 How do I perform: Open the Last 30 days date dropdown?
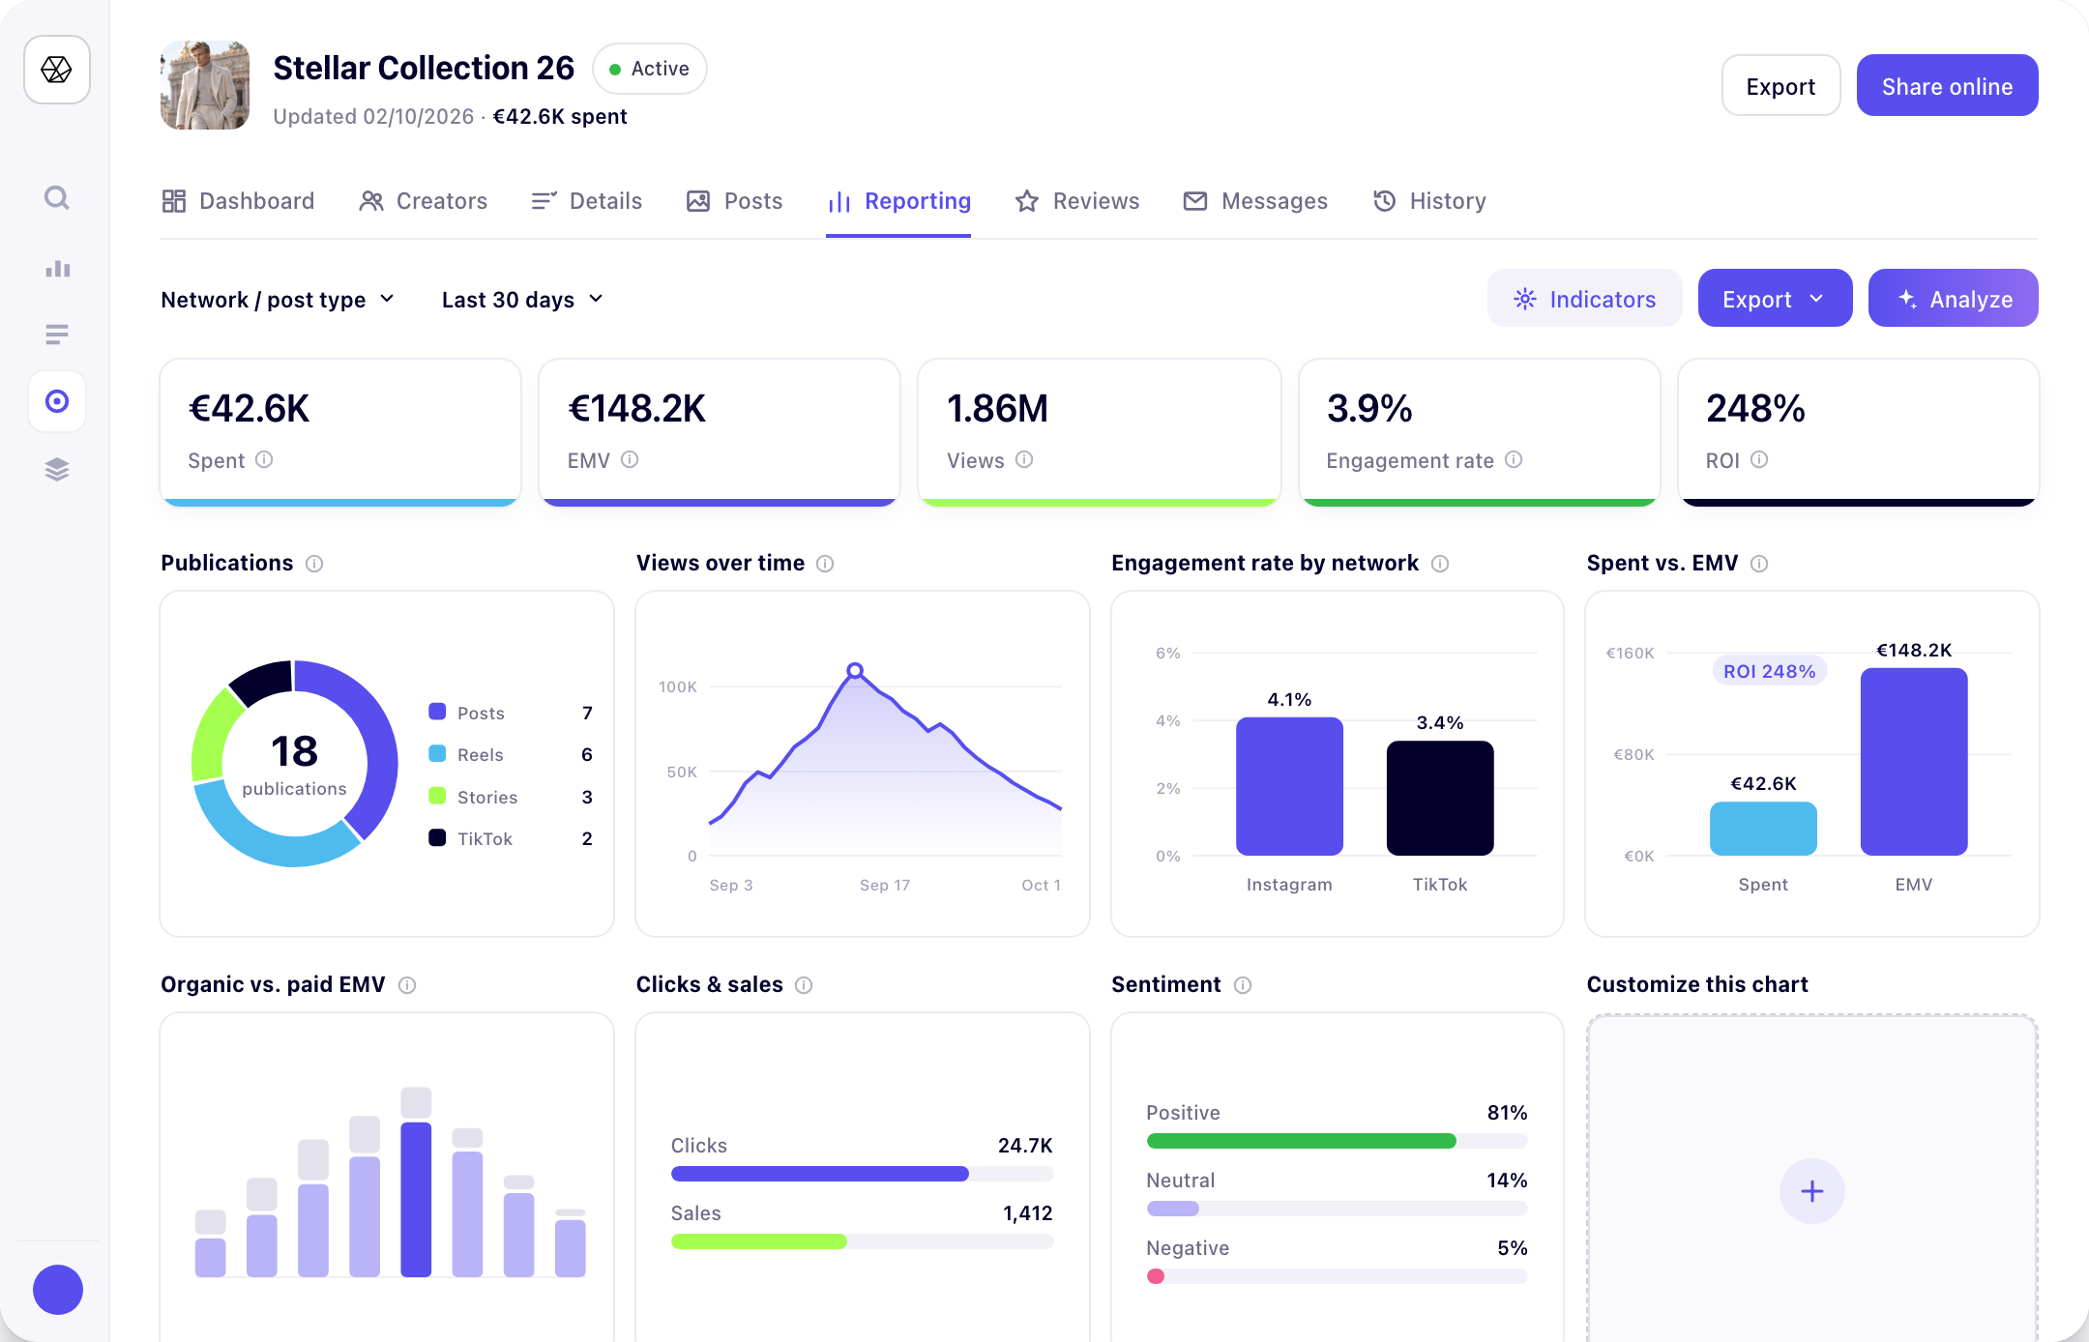coord(522,300)
